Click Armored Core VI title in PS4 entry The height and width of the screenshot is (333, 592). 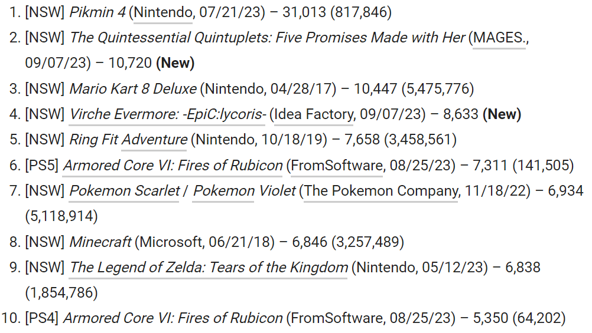[173, 318]
